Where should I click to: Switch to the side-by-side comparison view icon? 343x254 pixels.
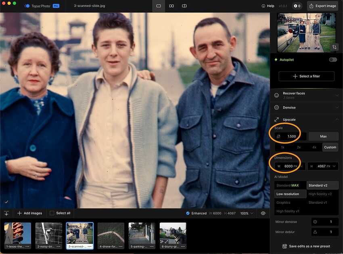[171, 6]
